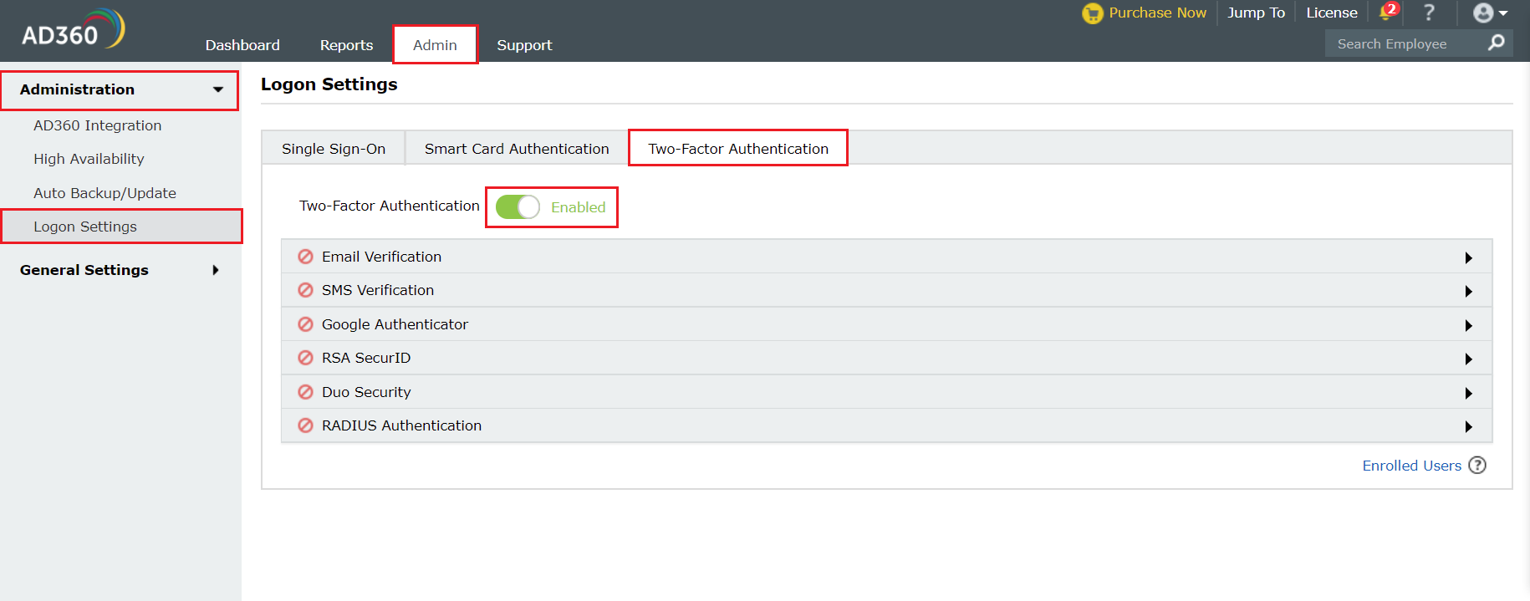Click the Administration heading text
Image resolution: width=1530 pixels, height=601 pixels.
[x=77, y=89]
